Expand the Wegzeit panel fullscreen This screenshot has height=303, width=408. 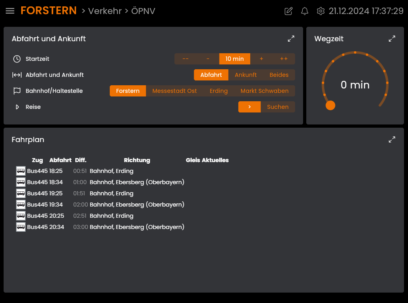click(392, 39)
